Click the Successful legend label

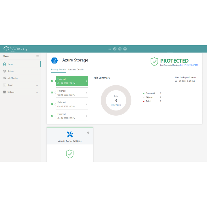click(150, 93)
